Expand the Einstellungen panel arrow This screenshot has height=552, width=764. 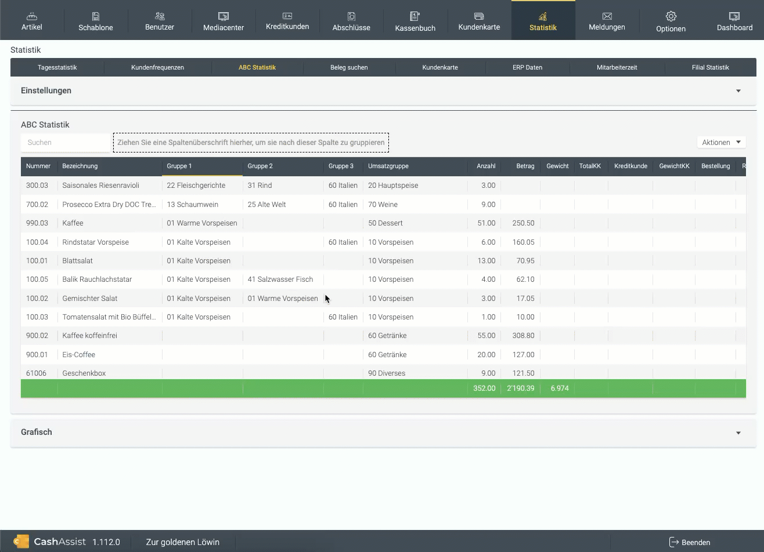(738, 91)
